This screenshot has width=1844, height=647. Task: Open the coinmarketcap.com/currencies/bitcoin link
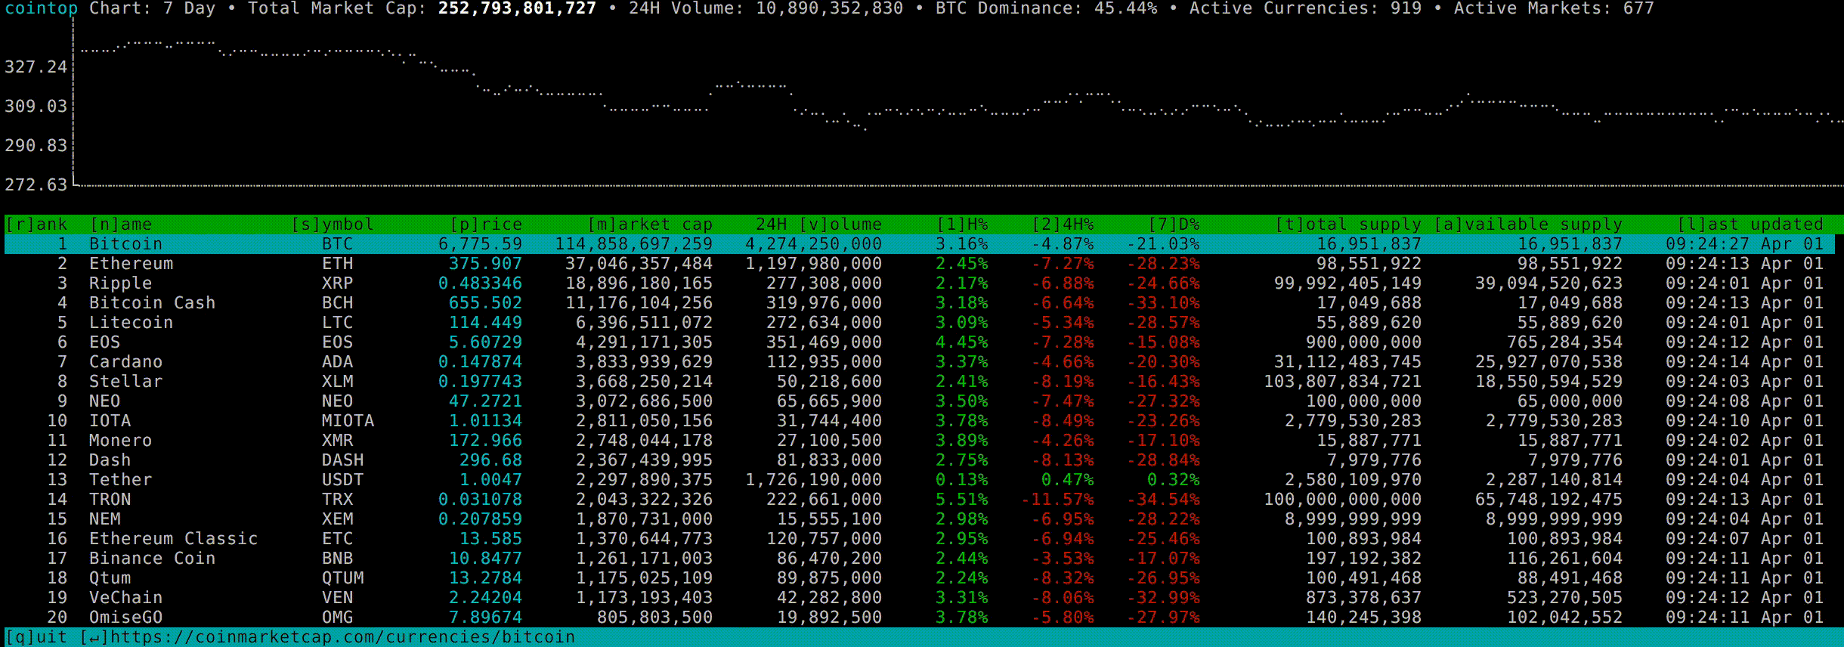[343, 637]
